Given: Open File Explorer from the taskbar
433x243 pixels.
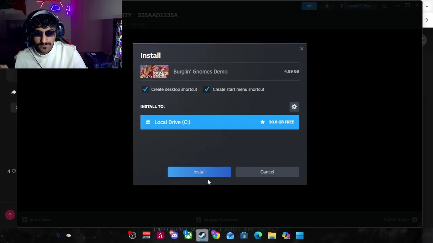Looking at the screenshot, I should (x=272, y=235).
